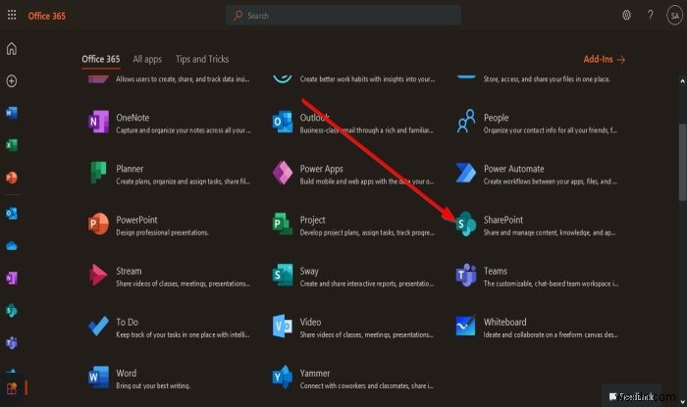Open the Yammer app icon
This screenshot has width=687, height=407.
click(282, 377)
